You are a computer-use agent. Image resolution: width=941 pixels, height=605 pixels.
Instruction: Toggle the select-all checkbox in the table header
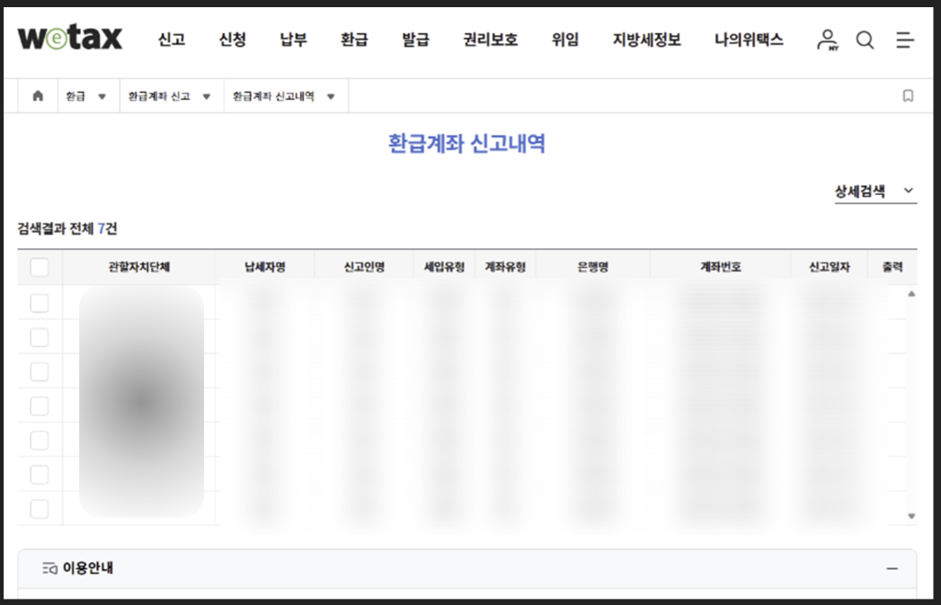tap(38, 265)
